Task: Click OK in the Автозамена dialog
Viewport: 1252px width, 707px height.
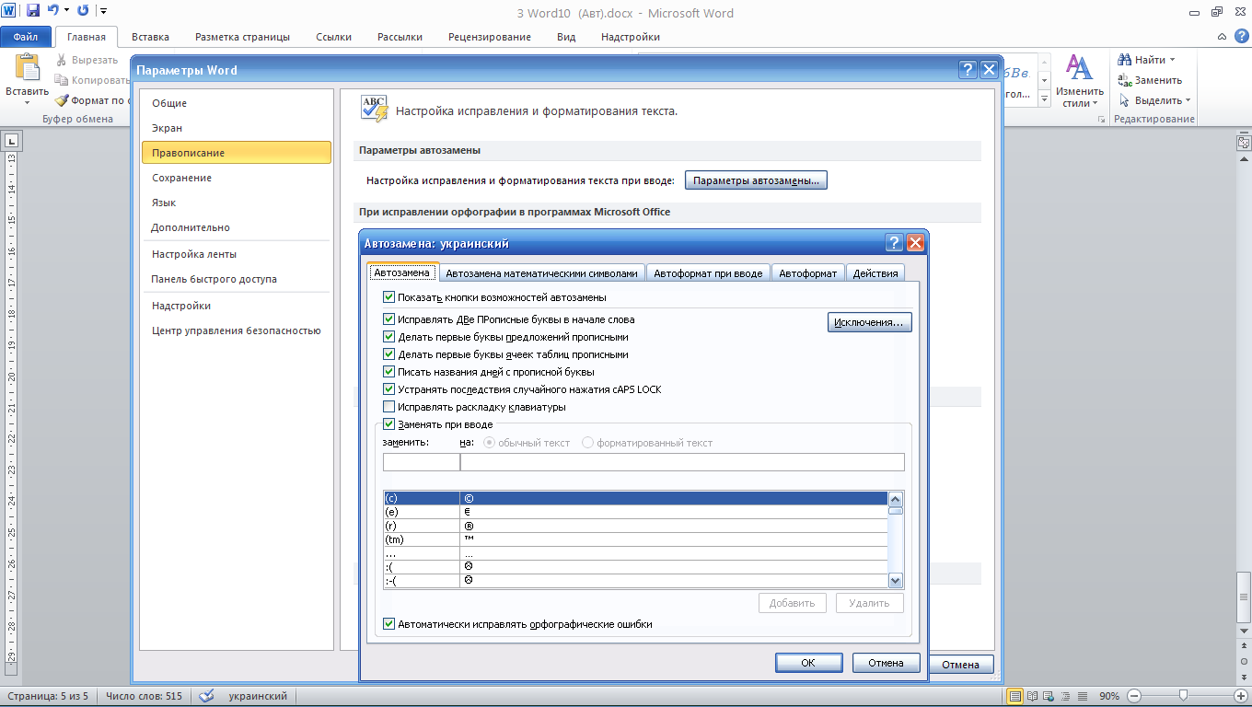Action: pos(808,663)
